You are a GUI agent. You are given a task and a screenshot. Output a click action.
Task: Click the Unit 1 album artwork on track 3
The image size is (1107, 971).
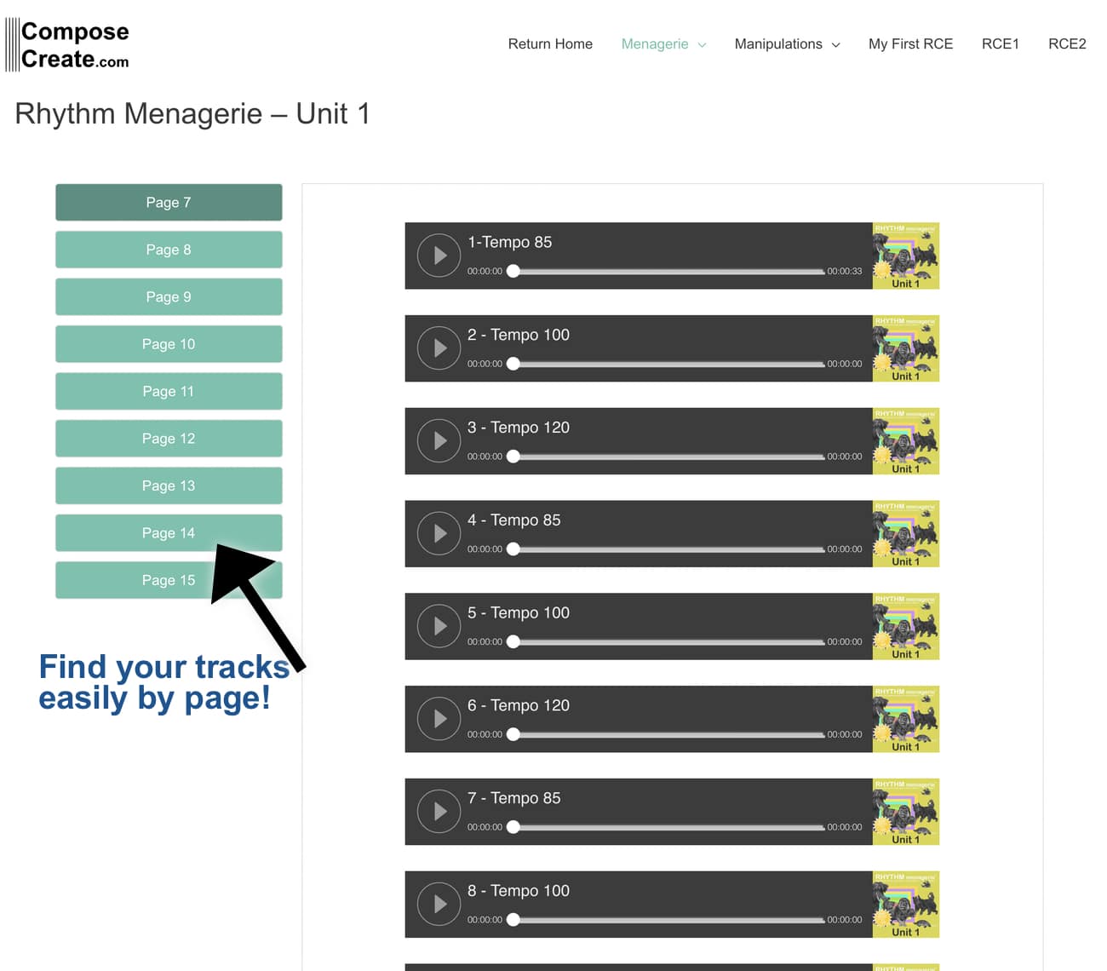[905, 440]
